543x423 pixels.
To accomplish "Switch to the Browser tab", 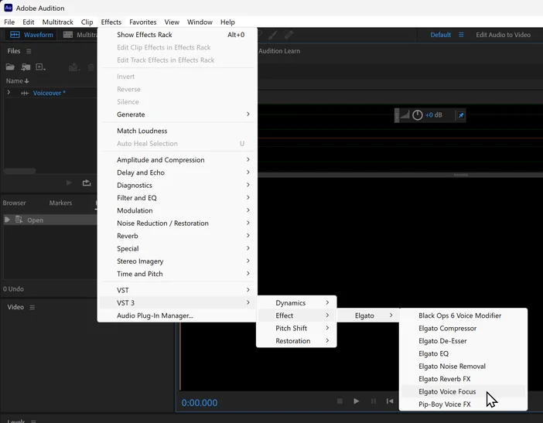I will click(x=14, y=203).
